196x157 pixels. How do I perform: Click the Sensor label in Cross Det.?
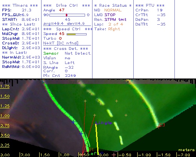tap(51, 53)
